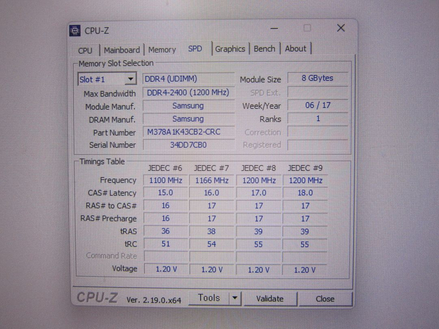Click the Tools button
This screenshot has width=439, height=329.
click(209, 297)
